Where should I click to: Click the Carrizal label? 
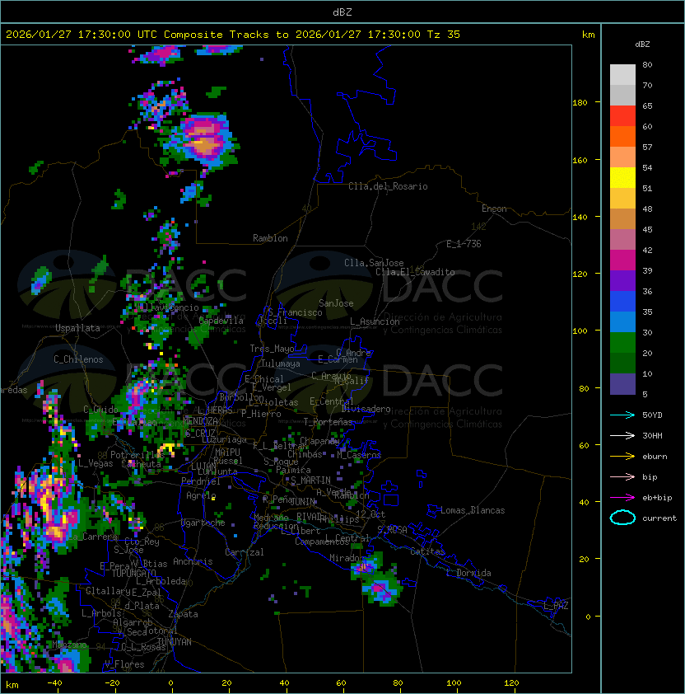(x=244, y=552)
